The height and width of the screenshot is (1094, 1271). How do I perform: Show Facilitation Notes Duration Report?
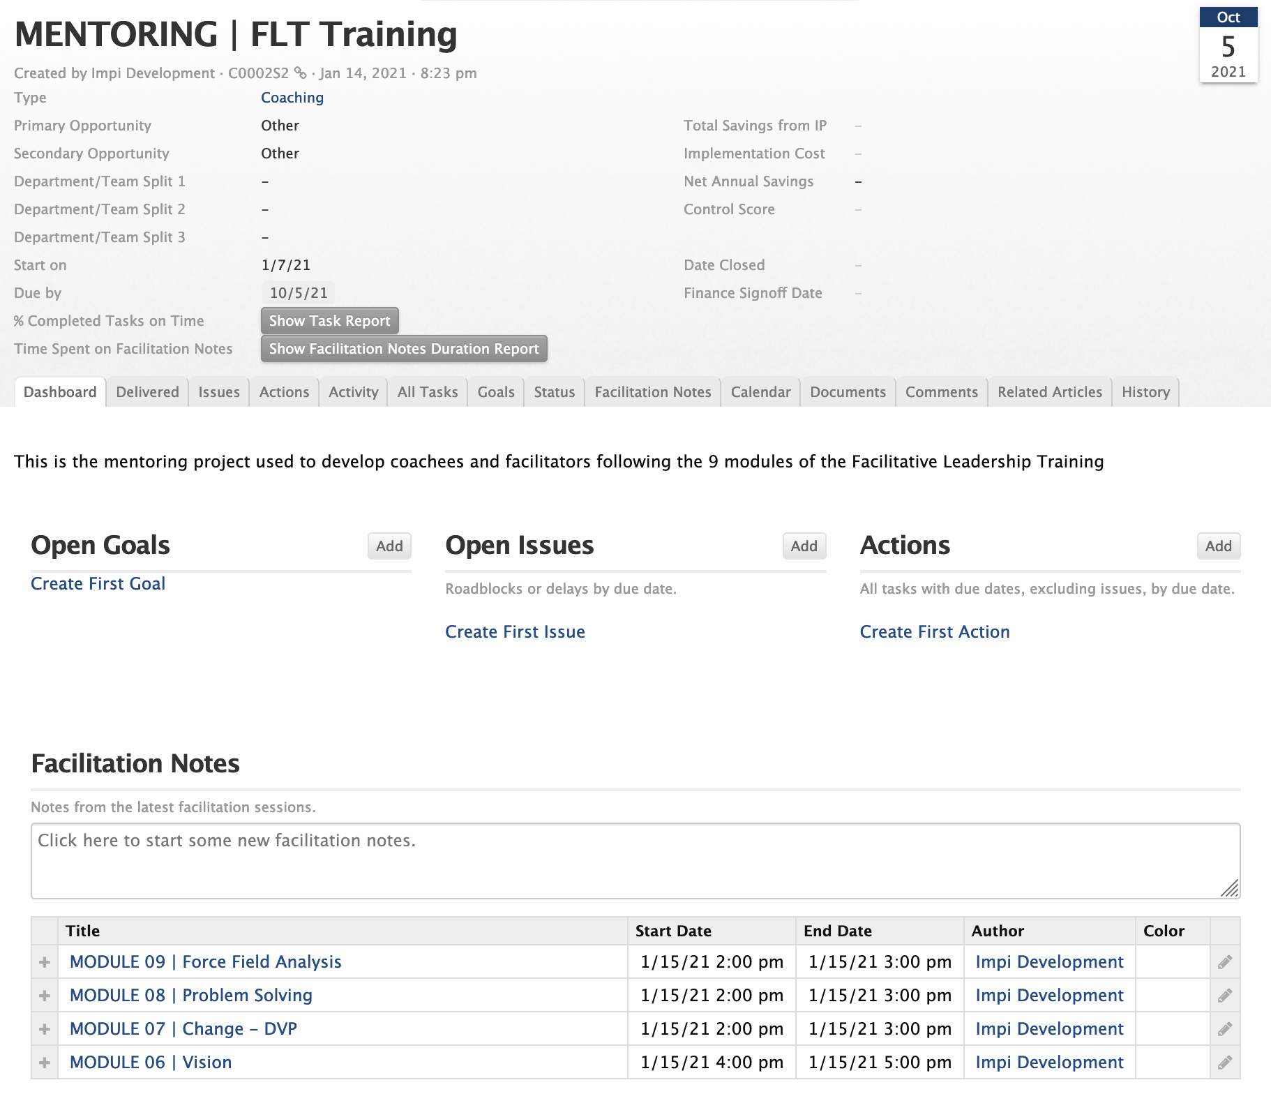click(404, 349)
